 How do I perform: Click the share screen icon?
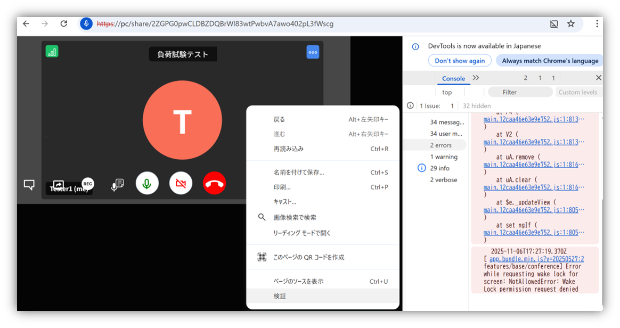(59, 184)
